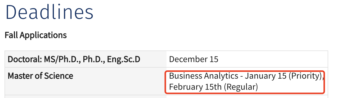Click the Master of Science row label
Screen dimensions: 337x98
pyautogui.click(x=41, y=76)
